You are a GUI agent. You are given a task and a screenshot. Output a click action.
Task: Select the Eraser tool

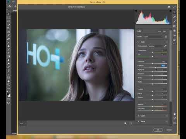click(x=9, y=53)
